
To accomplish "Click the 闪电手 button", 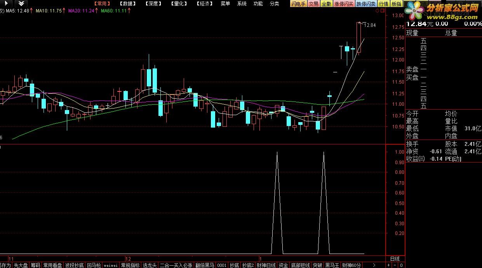I will click(299, 4).
